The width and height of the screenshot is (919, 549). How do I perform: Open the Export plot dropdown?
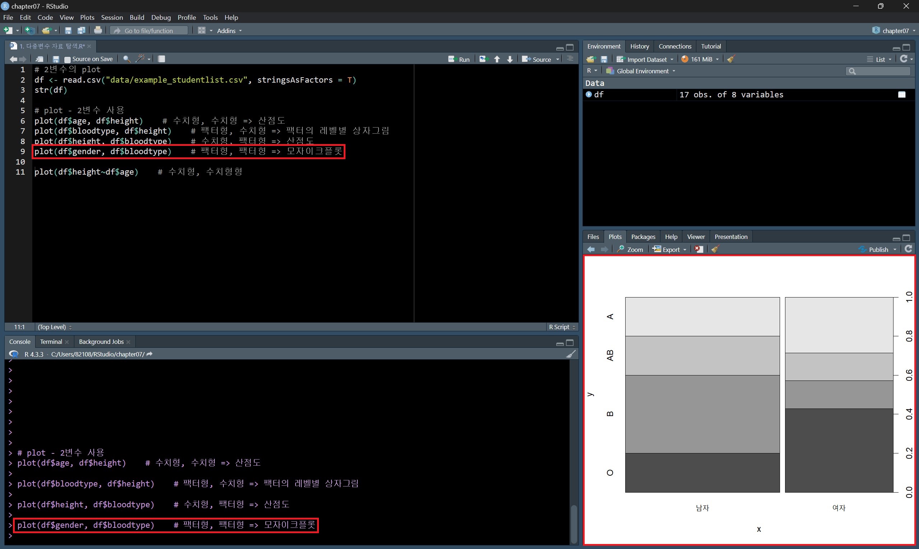670,249
